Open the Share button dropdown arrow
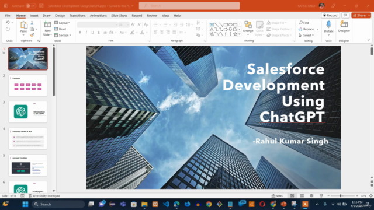The height and width of the screenshot is (210, 374). point(369,15)
